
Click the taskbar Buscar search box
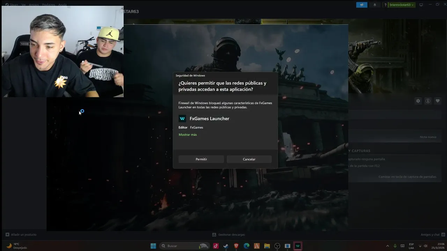(x=185, y=246)
